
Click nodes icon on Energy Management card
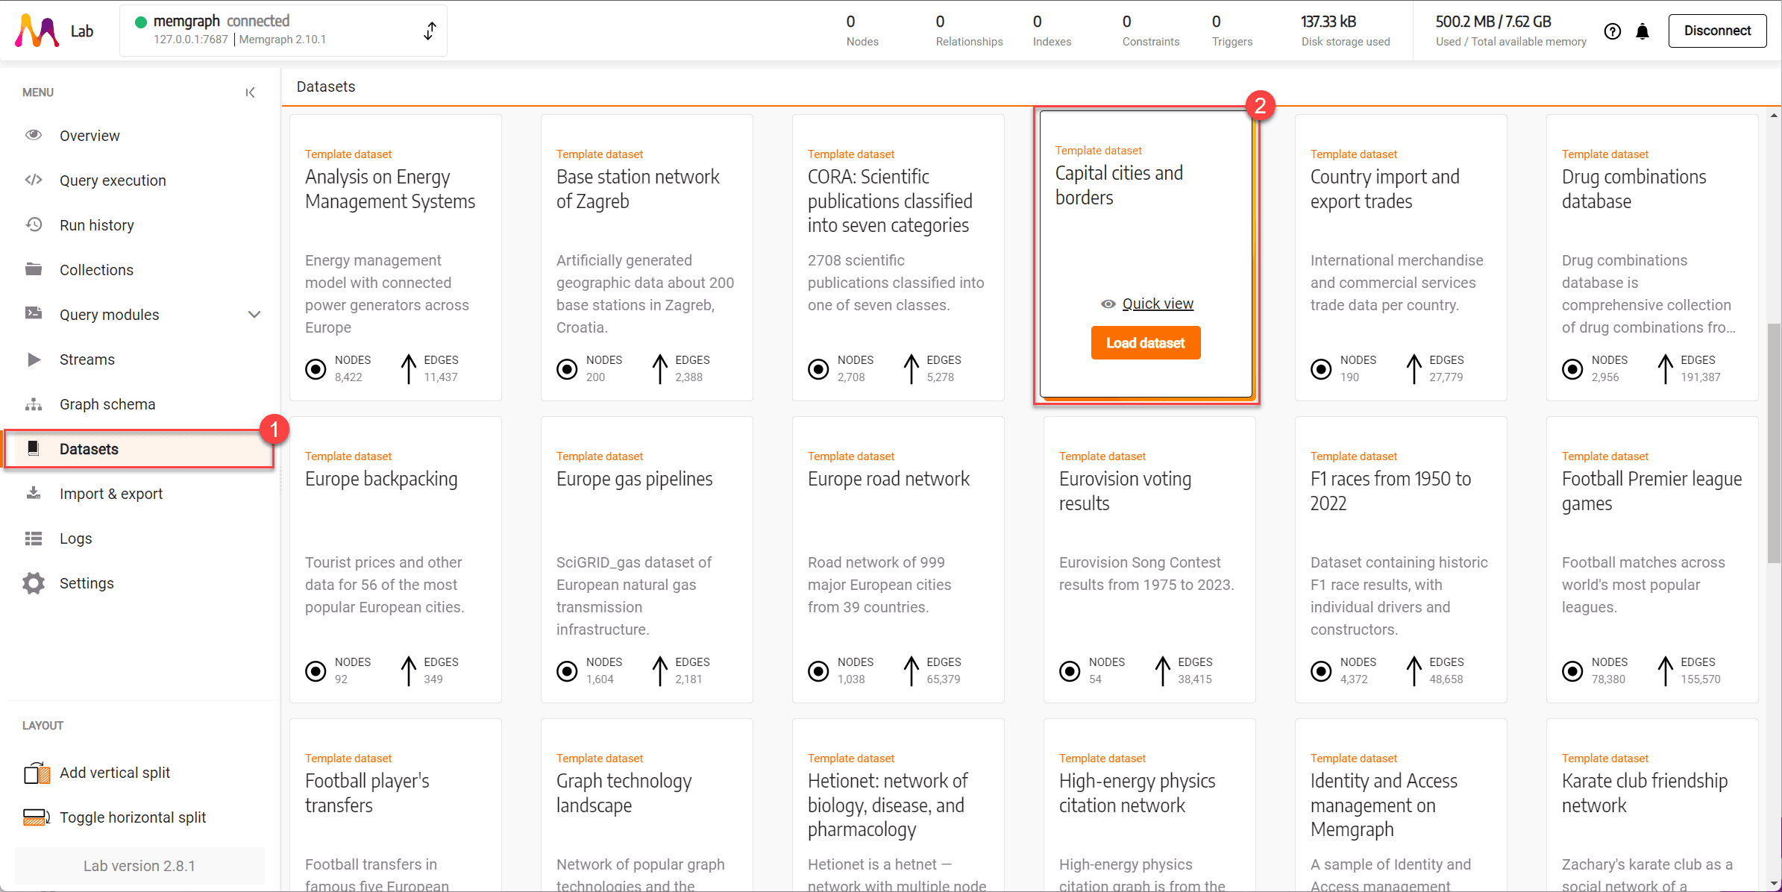point(316,368)
